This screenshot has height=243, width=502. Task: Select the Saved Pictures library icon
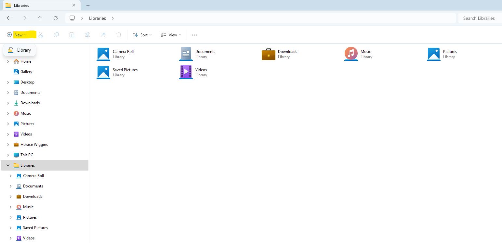click(x=103, y=72)
